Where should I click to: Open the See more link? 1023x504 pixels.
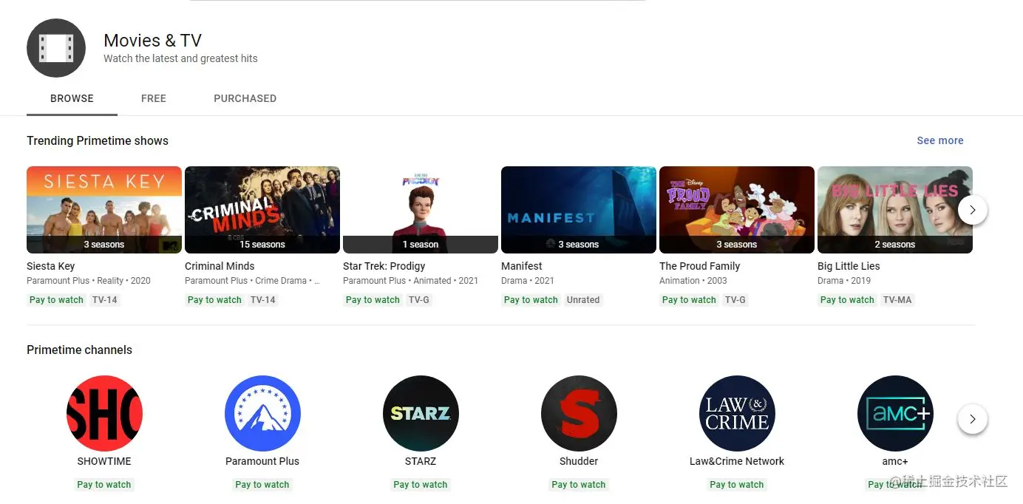939,140
